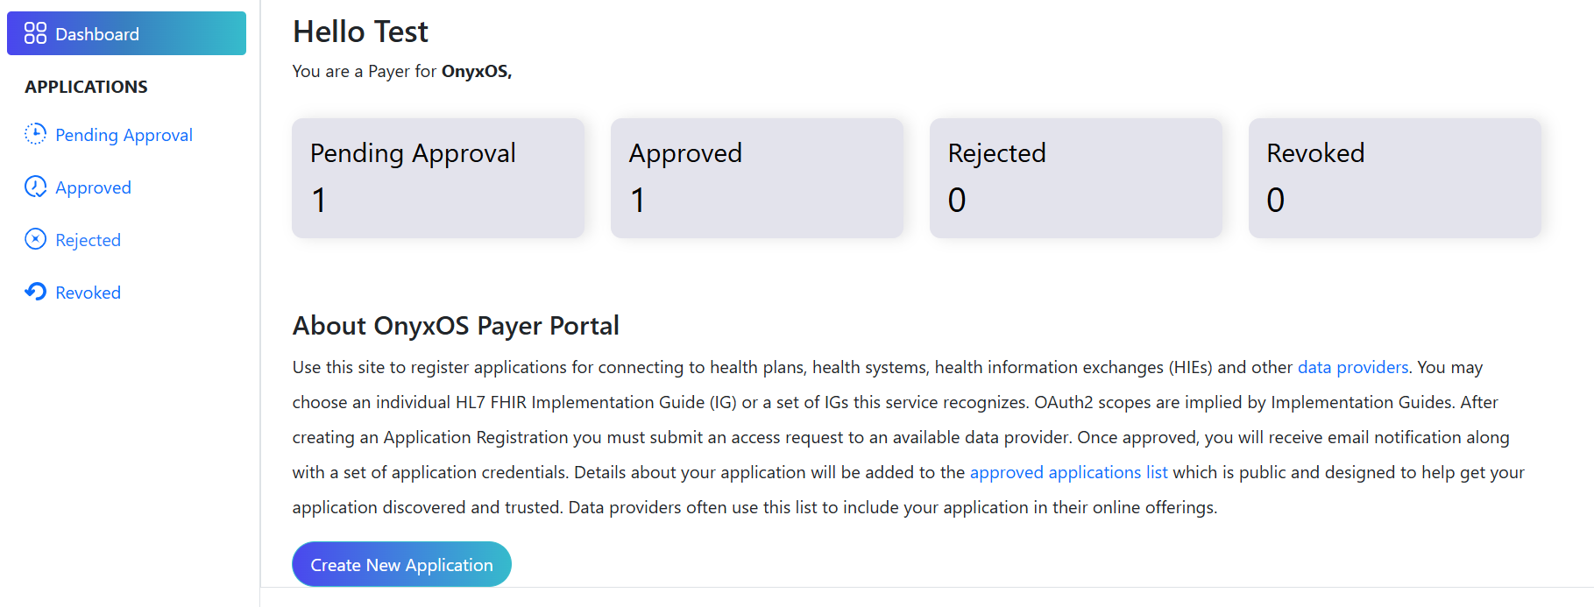1594x607 pixels.
Task: Open Dashboard in the sidebar
Action: coord(97,34)
